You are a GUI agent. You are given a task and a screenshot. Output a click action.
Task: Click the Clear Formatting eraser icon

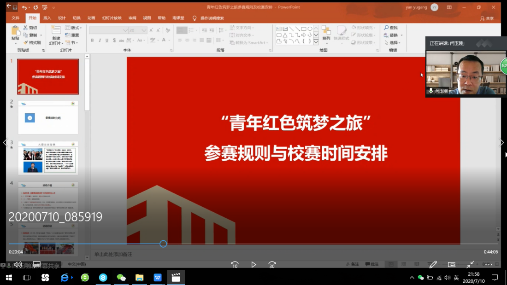click(167, 30)
